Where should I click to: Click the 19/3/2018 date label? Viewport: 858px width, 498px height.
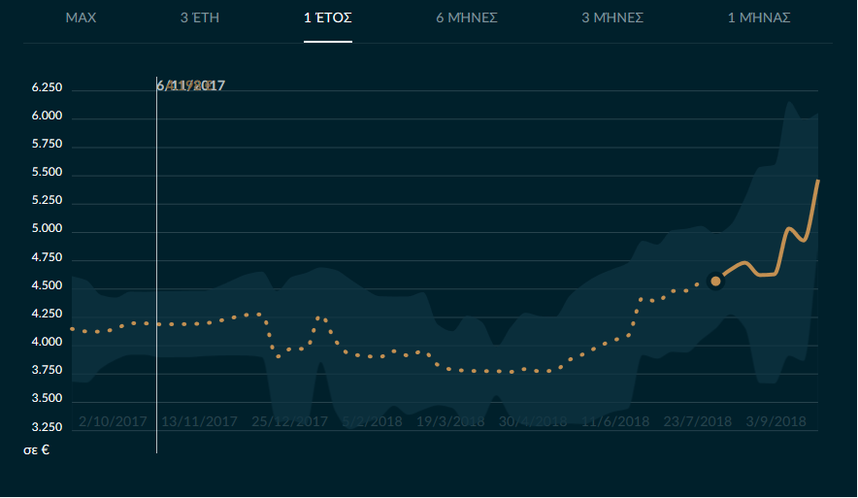point(450,422)
